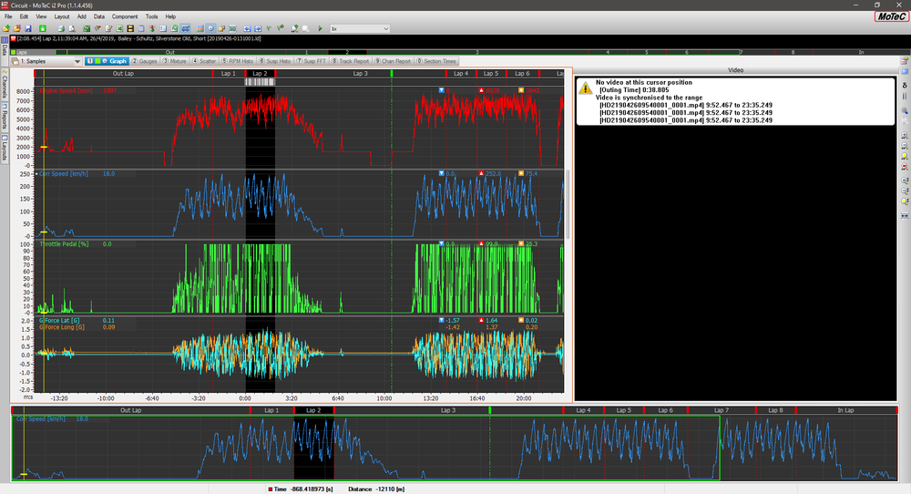Click the print preview magnifier page icon
This screenshot has height=494, width=911.
click(x=72, y=28)
